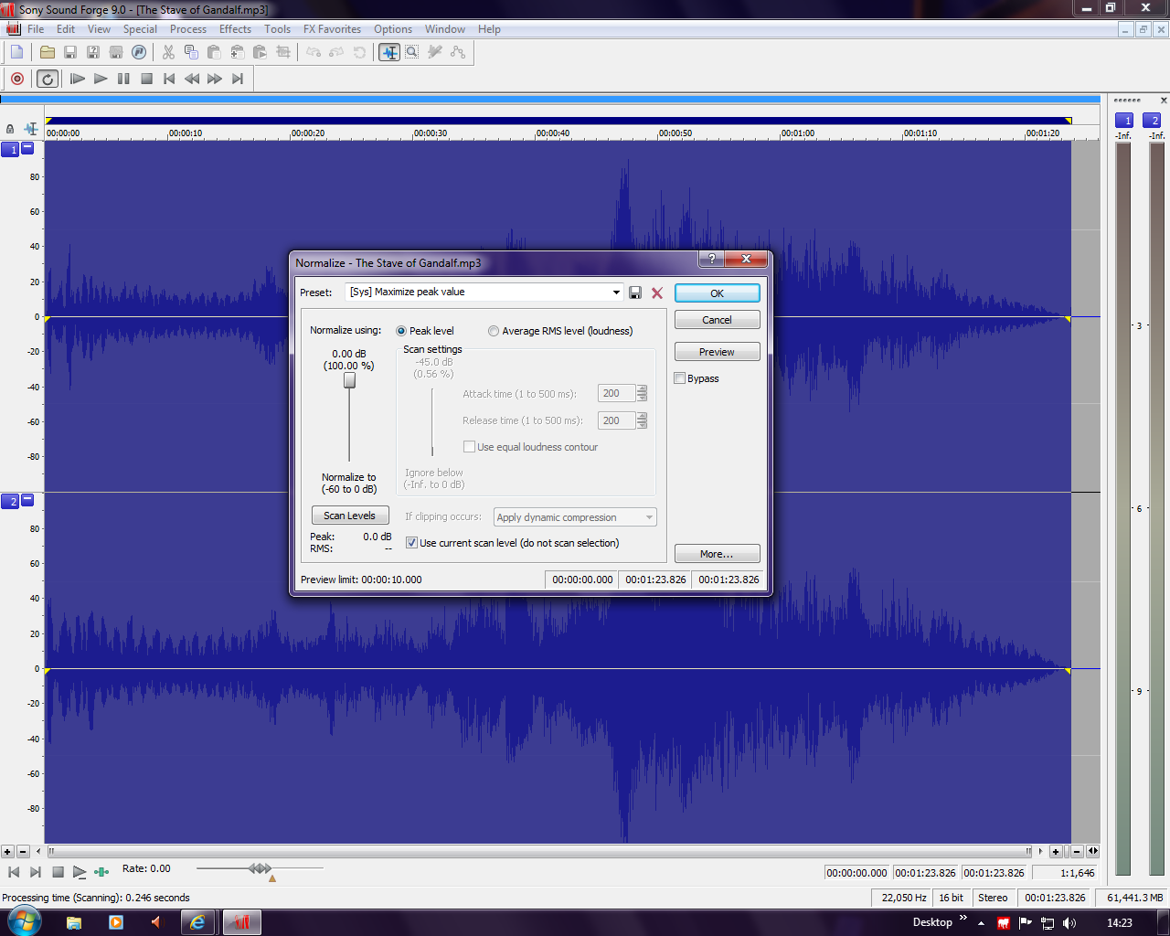Select the Average RMS level radio button
Viewport: 1170px width, 936px height.
coord(494,331)
